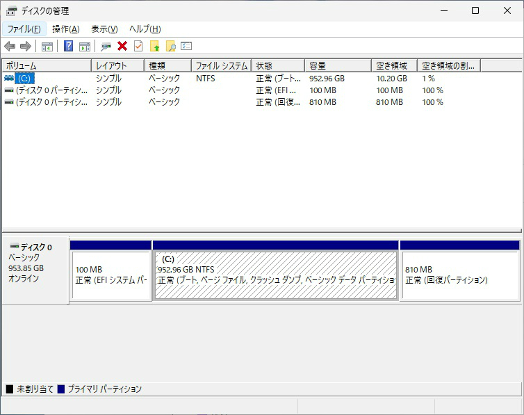Click the red X delete icon
This screenshot has width=524, height=415.
122,47
